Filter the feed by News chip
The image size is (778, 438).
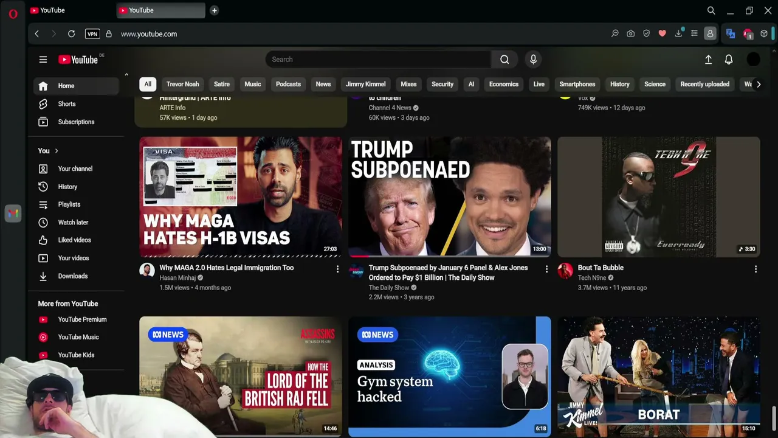coord(323,84)
